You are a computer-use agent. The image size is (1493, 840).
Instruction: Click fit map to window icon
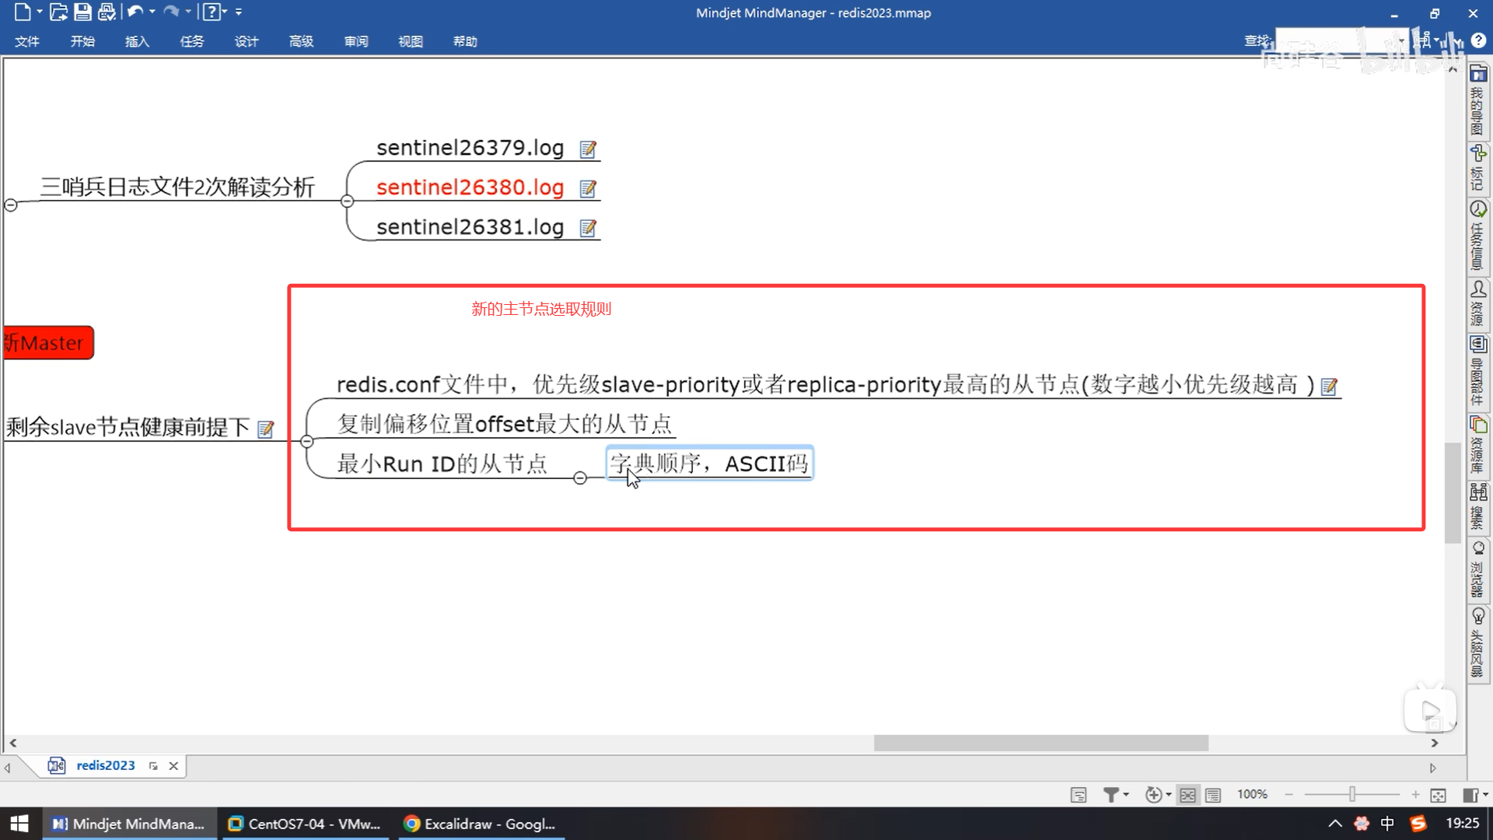coord(1438,795)
